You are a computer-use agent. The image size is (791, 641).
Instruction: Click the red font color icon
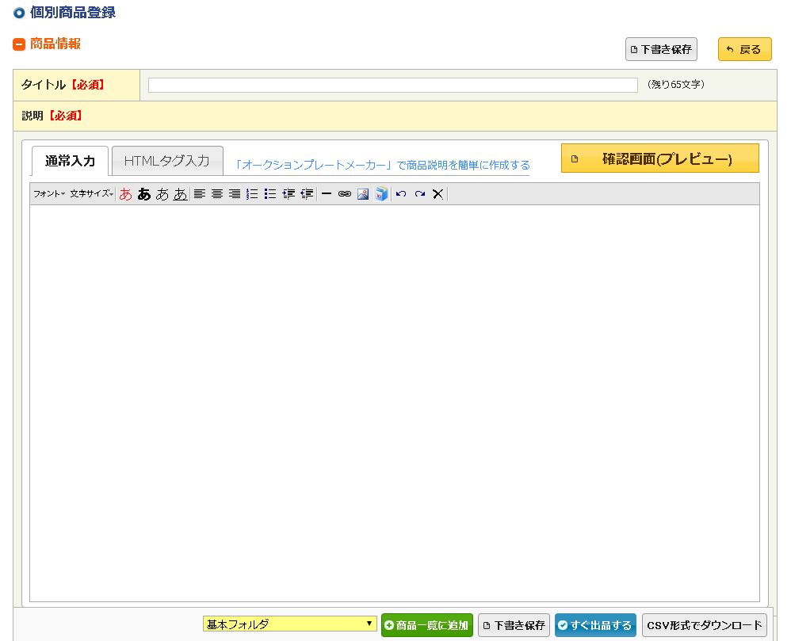[125, 194]
